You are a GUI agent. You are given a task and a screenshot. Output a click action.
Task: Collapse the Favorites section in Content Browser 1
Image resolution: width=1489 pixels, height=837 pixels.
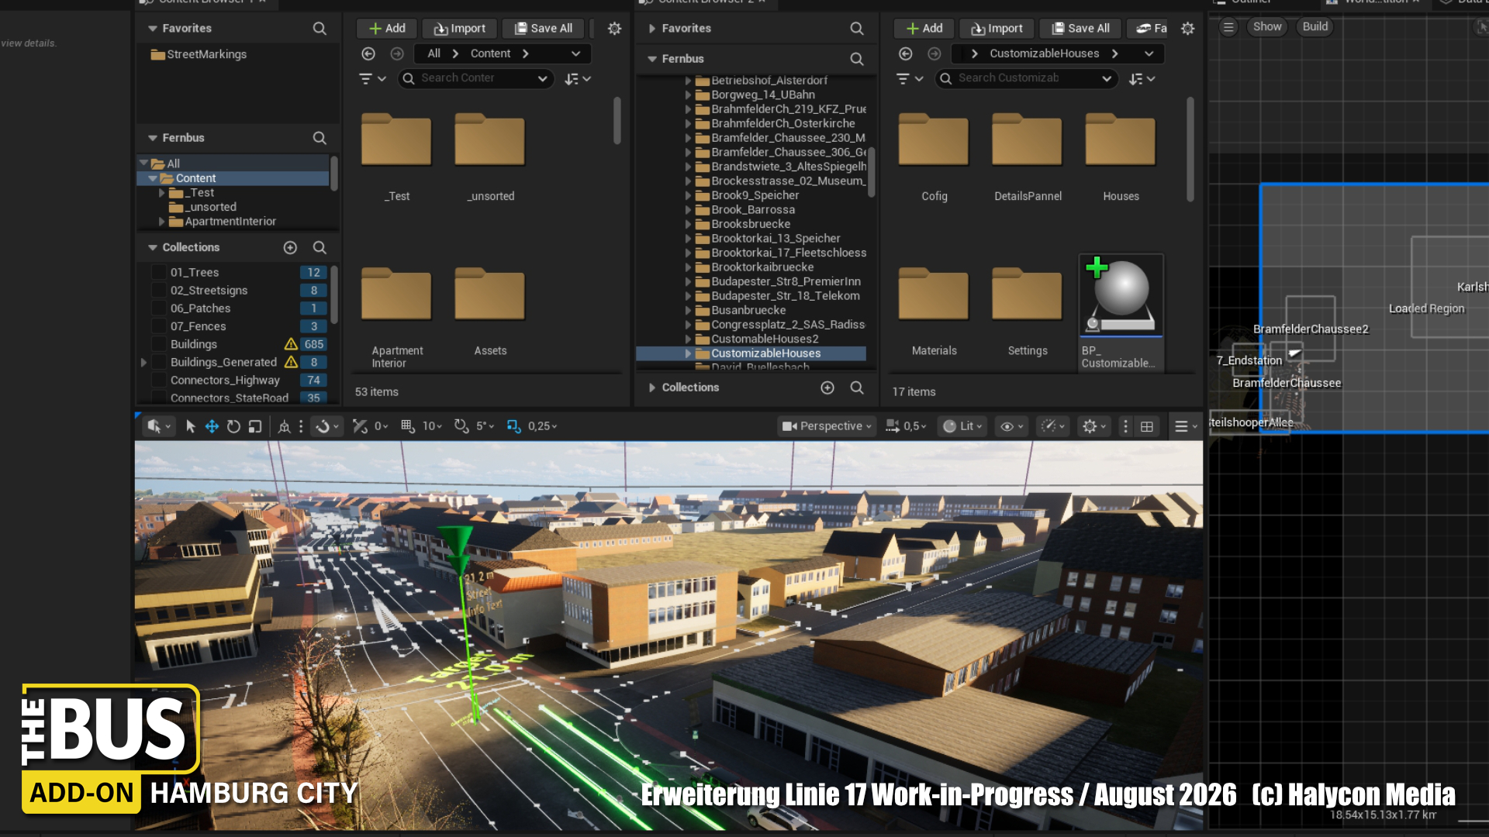[x=152, y=29]
